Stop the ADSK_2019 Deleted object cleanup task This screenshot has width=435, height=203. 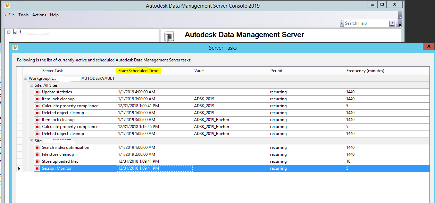click(37, 112)
